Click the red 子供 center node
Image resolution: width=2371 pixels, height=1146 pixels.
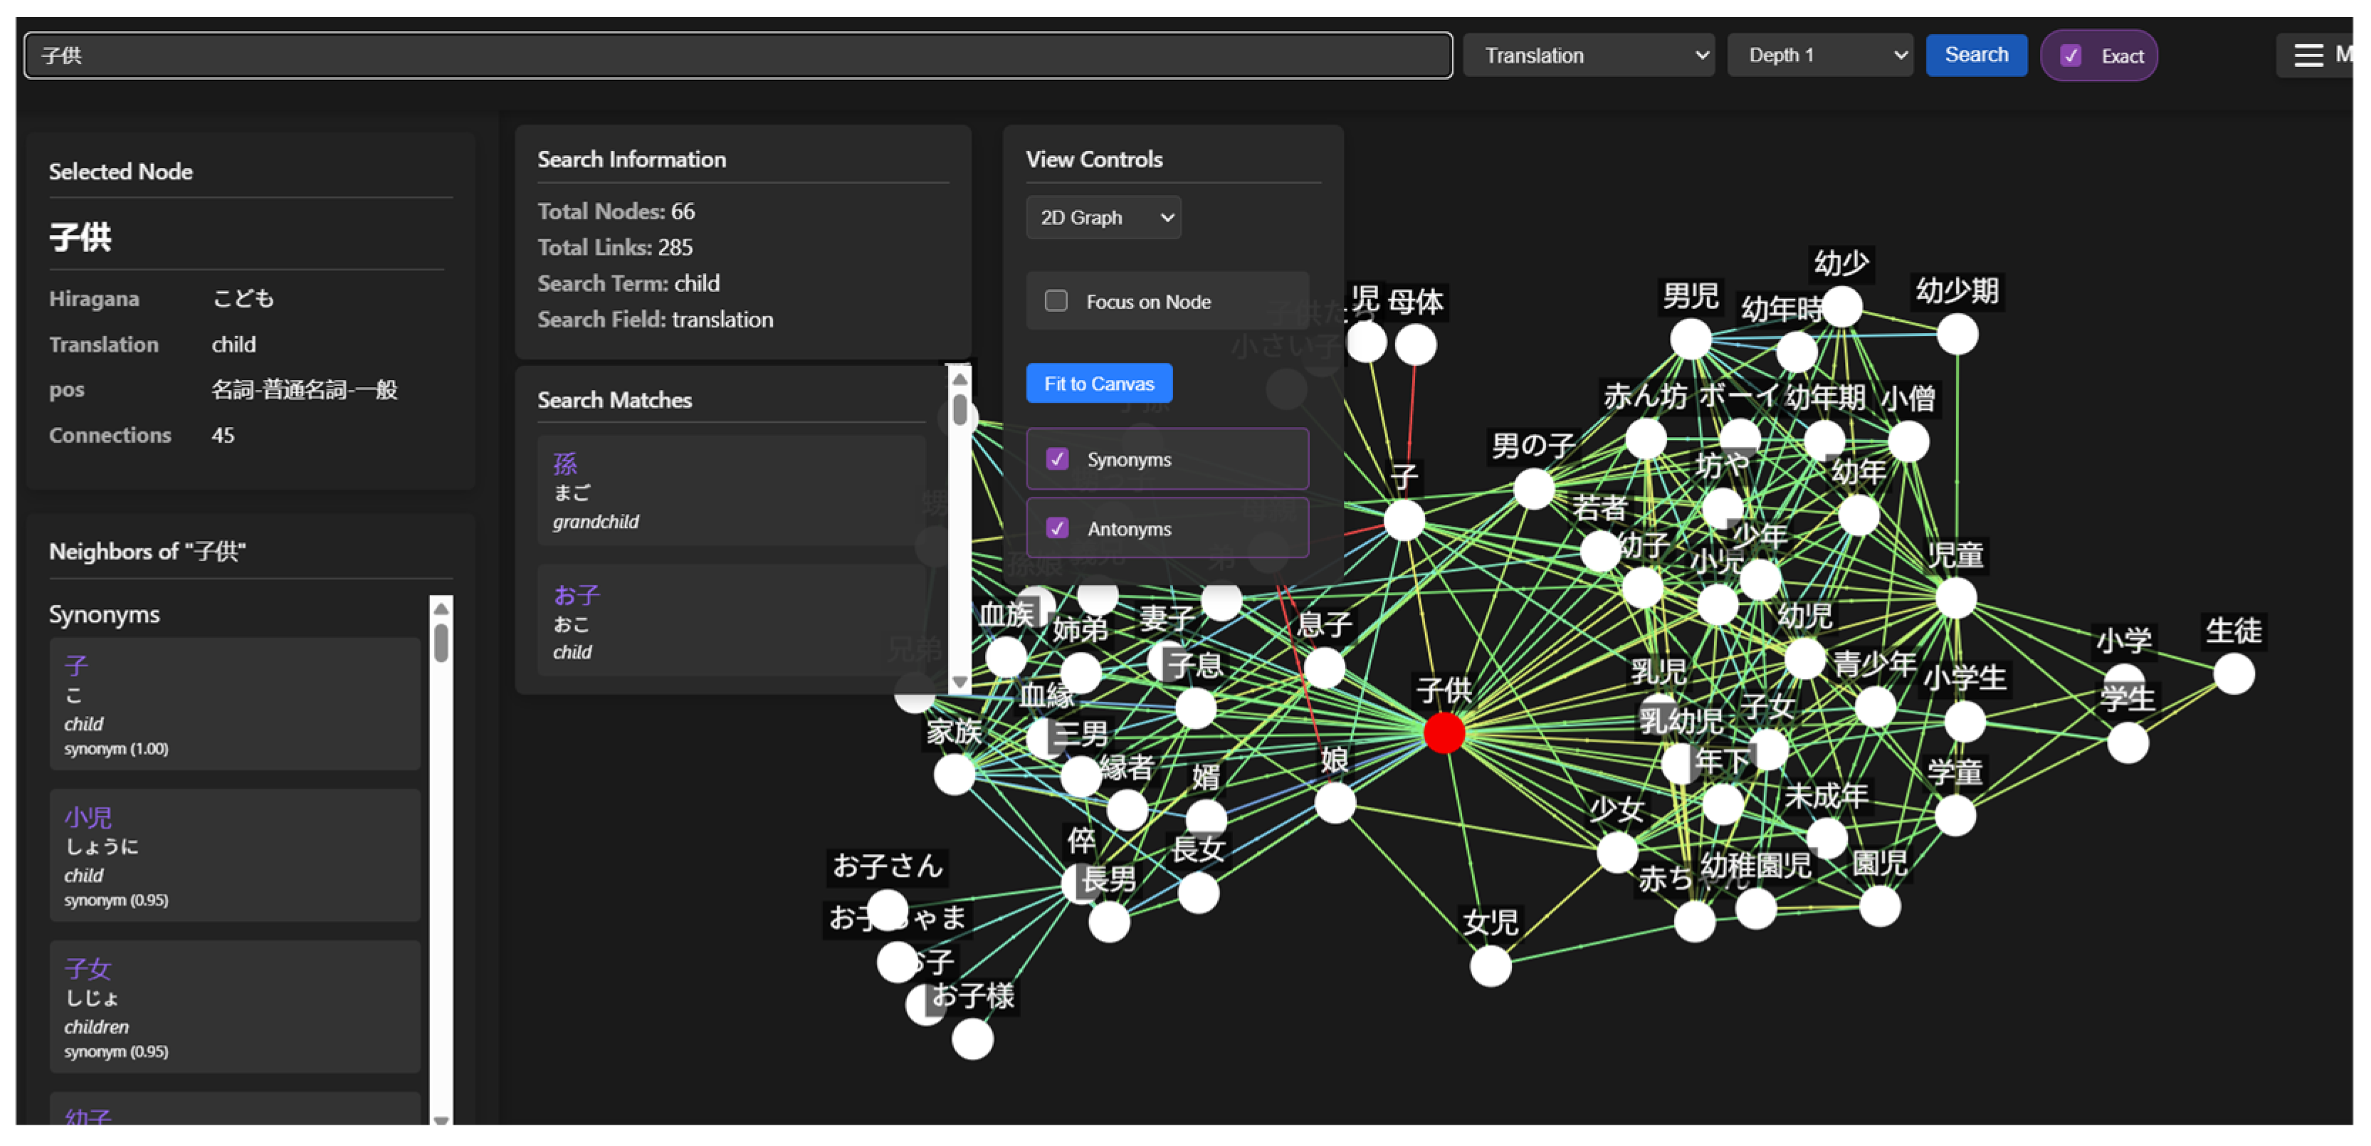[1444, 732]
